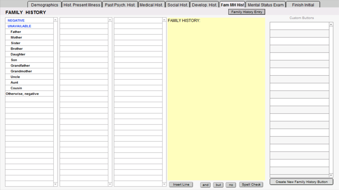Click the Spell Check button
339x190 pixels.
[251, 185]
